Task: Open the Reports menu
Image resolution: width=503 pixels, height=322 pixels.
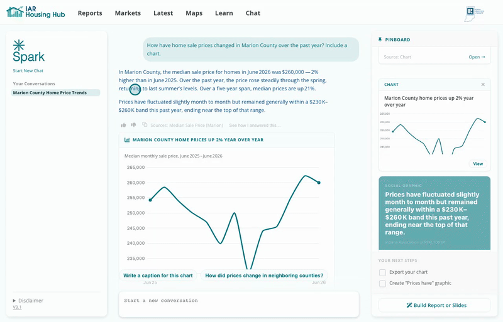Action: pyautogui.click(x=90, y=13)
